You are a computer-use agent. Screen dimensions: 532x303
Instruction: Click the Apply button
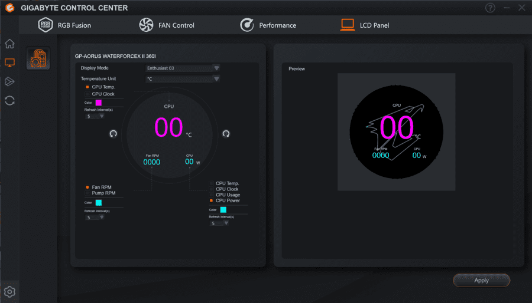[481, 281]
